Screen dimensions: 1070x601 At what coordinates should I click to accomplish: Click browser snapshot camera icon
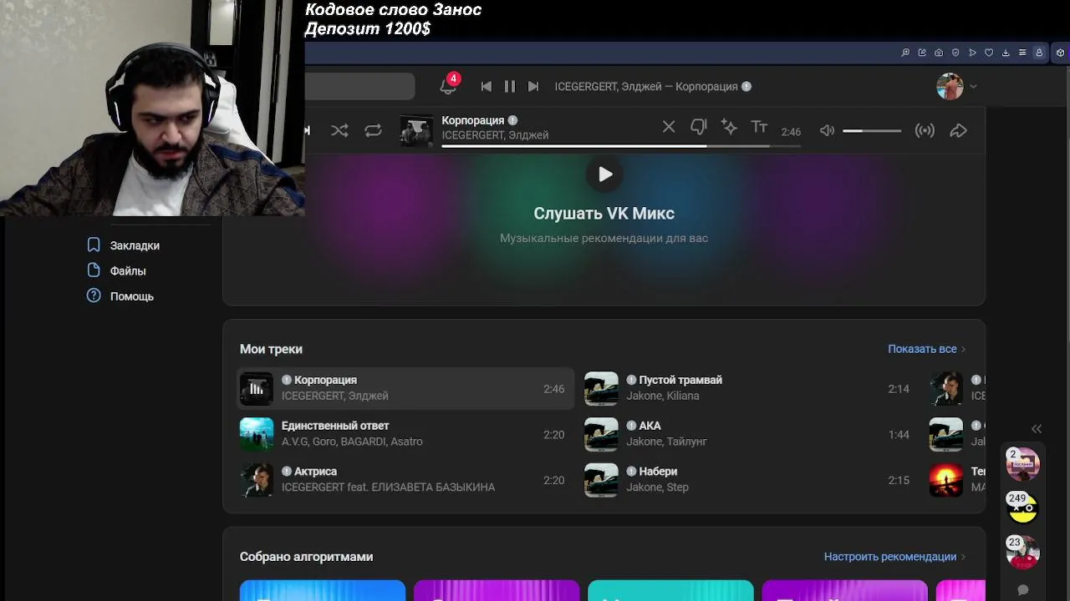tap(939, 53)
